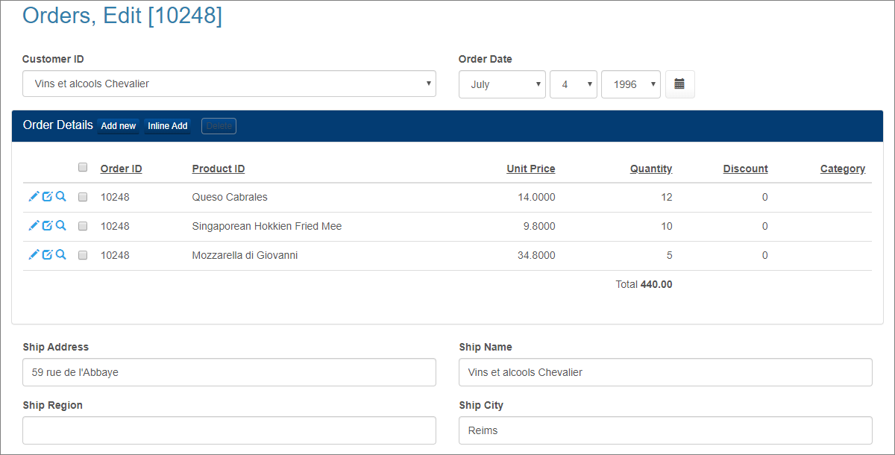Open the year dropdown showing 1996
This screenshot has width=895, height=455.
(630, 84)
